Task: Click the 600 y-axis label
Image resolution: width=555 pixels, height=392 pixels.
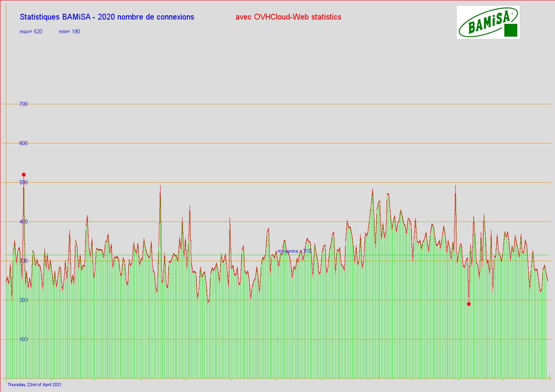Action: [24, 143]
